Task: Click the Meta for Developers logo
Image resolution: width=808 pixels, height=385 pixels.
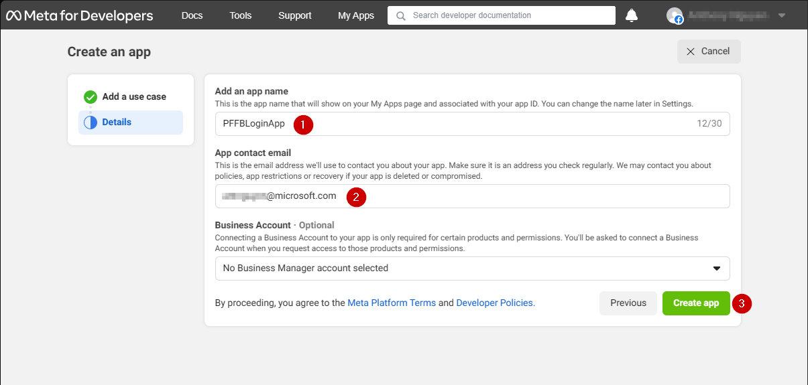Action: [80, 15]
